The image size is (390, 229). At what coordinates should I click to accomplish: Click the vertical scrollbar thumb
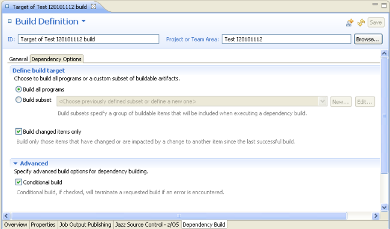coord(384,116)
